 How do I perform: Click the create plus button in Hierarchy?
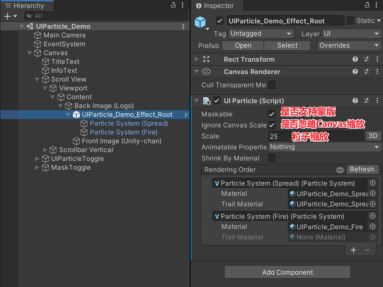7,16
